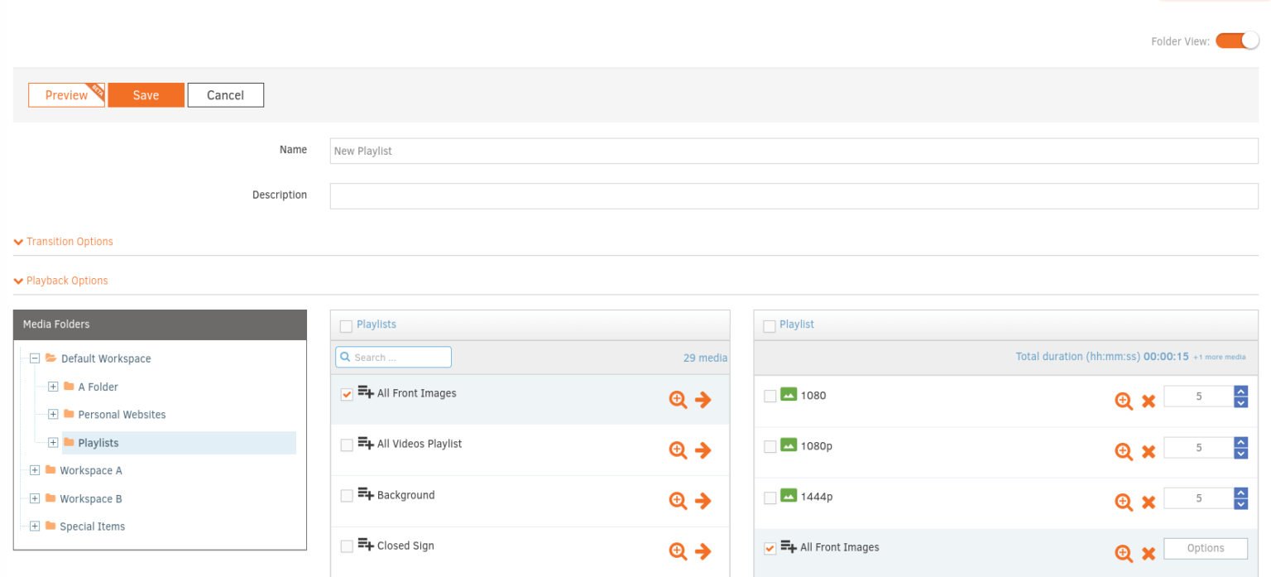The height and width of the screenshot is (577, 1271).
Task: Click the search magnifier in the Playlists search bar
Action: 345,356
